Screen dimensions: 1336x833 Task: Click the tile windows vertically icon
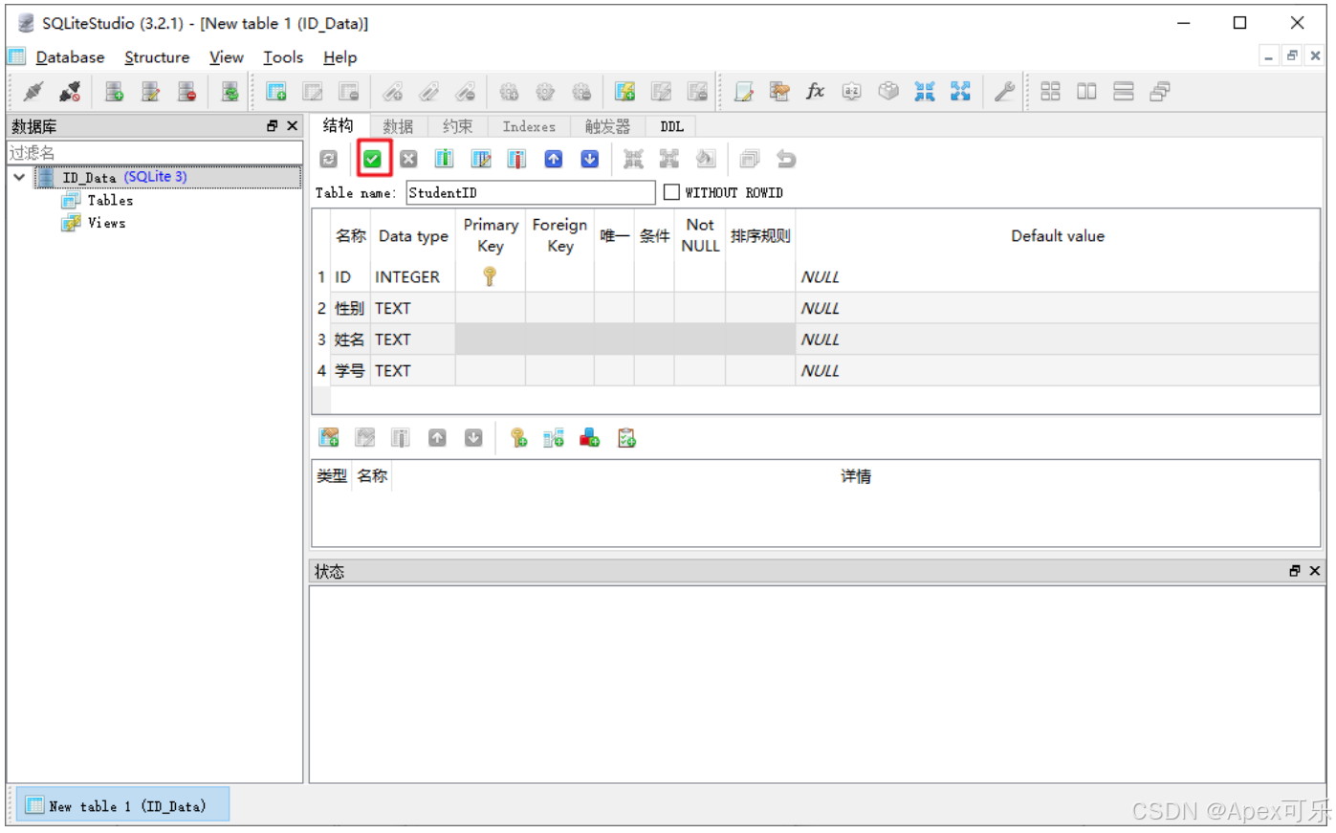pyautogui.click(x=1124, y=92)
